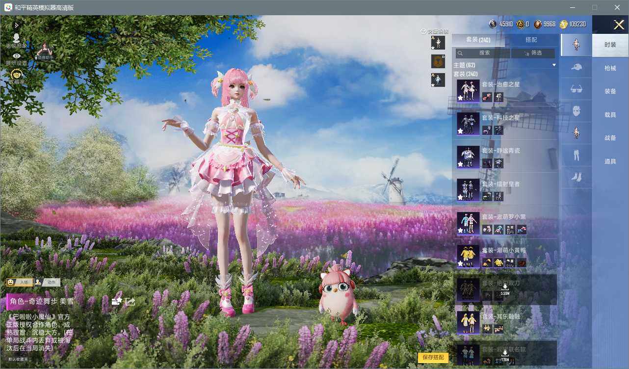Image resolution: width=629 pixels, height=369 pixels.
Task: Click first component icon of 治愈之星
Action: tap(487, 97)
